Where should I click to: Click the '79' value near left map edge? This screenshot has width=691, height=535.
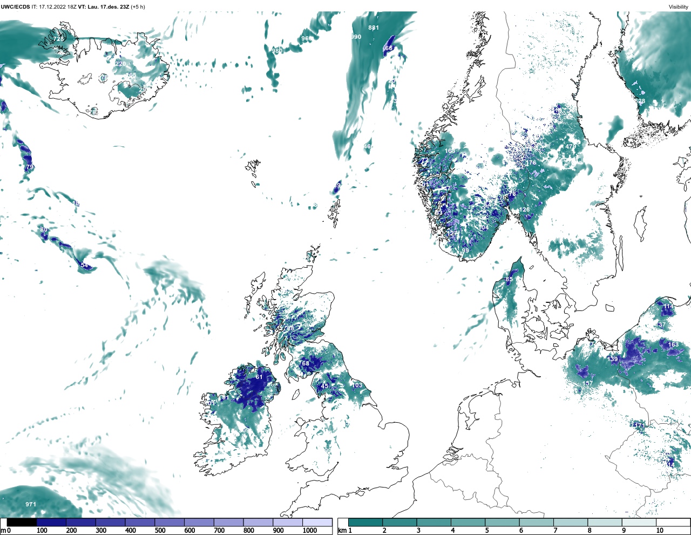(x=30, y=167)
